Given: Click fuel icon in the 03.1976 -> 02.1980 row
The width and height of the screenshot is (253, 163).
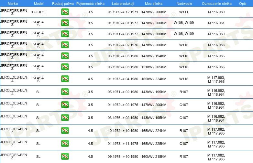Looking at the screenshot, I should [65, 117].
